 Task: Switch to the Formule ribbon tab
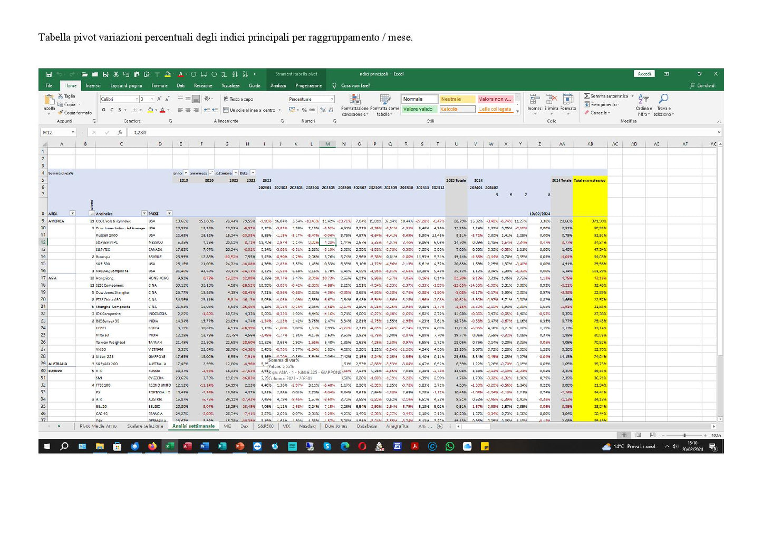[x=159, y=85]
